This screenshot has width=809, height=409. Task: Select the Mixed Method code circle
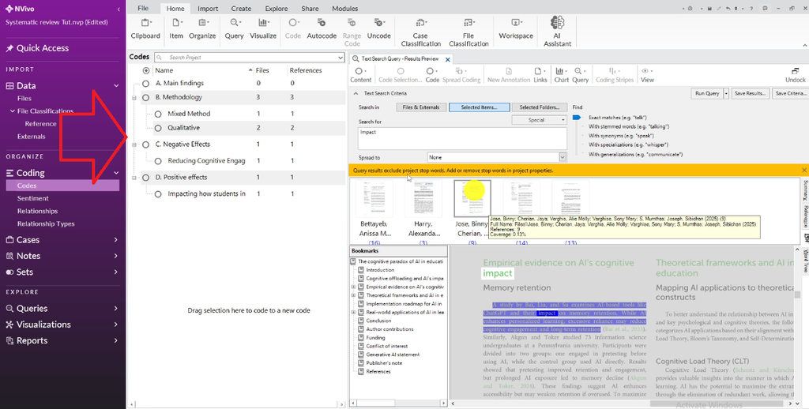point(158,114)
